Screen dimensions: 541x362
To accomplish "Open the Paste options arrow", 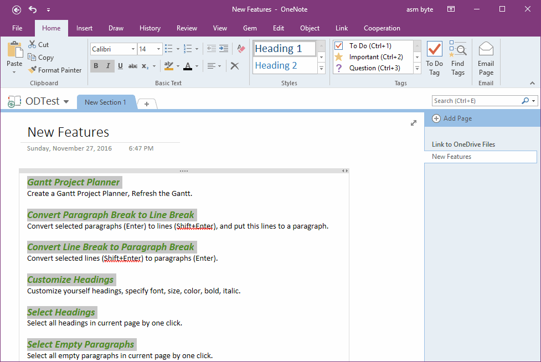I will pos(14,72).
